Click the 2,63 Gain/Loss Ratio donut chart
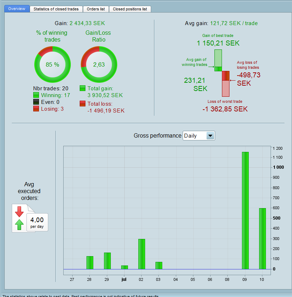This screenshot has width=292, height=297. coord(99,64)
